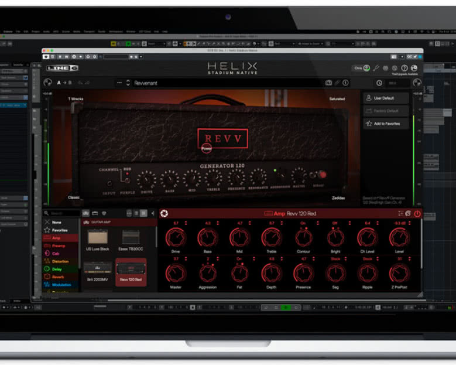
Task: Click the output level knob icon at right
Action: point(417,83)
